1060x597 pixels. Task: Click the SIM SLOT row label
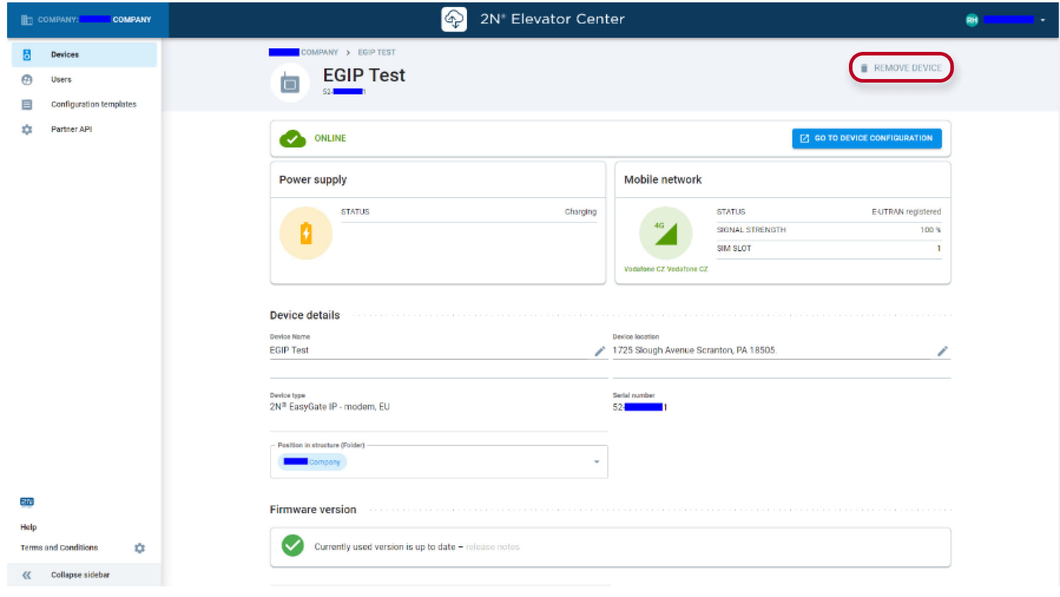click(734, 248)
